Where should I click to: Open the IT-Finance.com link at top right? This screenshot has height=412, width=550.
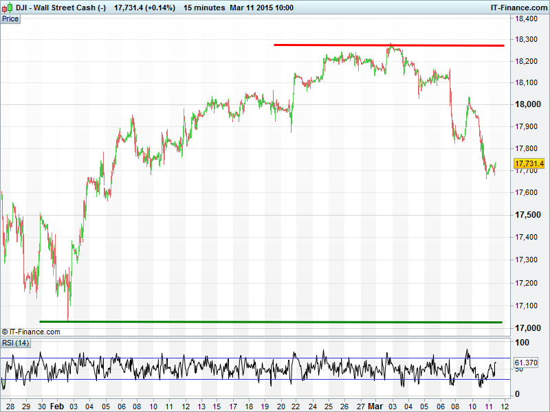click(518, 8)
